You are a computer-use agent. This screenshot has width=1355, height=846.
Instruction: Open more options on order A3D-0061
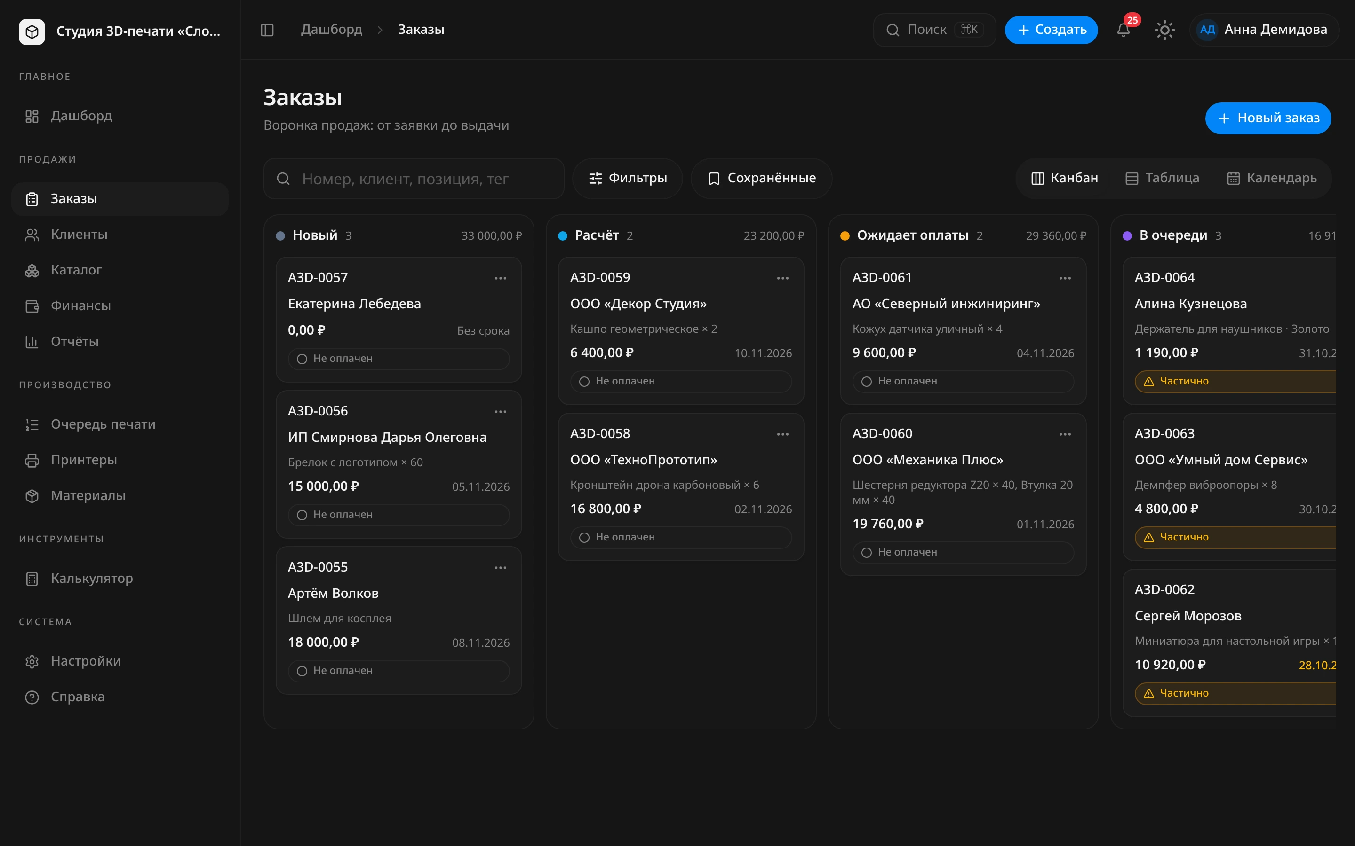(1065, 278)
